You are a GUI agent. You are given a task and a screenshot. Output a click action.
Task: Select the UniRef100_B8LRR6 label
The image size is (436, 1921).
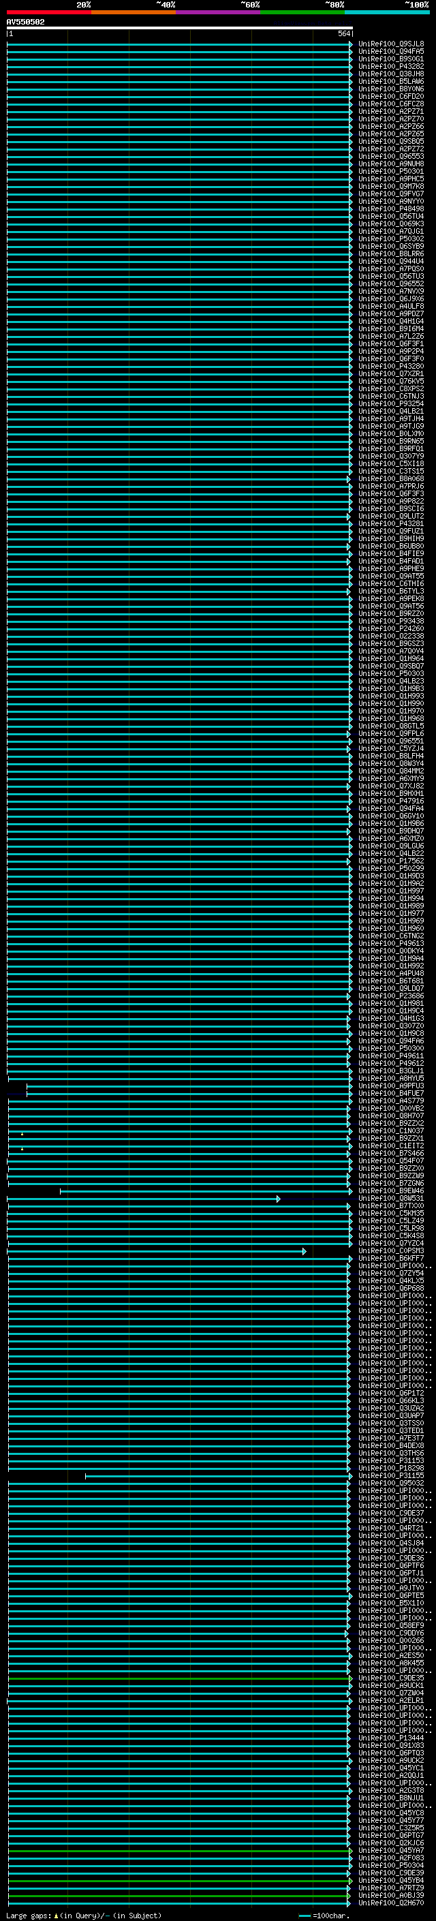(391, 253)
